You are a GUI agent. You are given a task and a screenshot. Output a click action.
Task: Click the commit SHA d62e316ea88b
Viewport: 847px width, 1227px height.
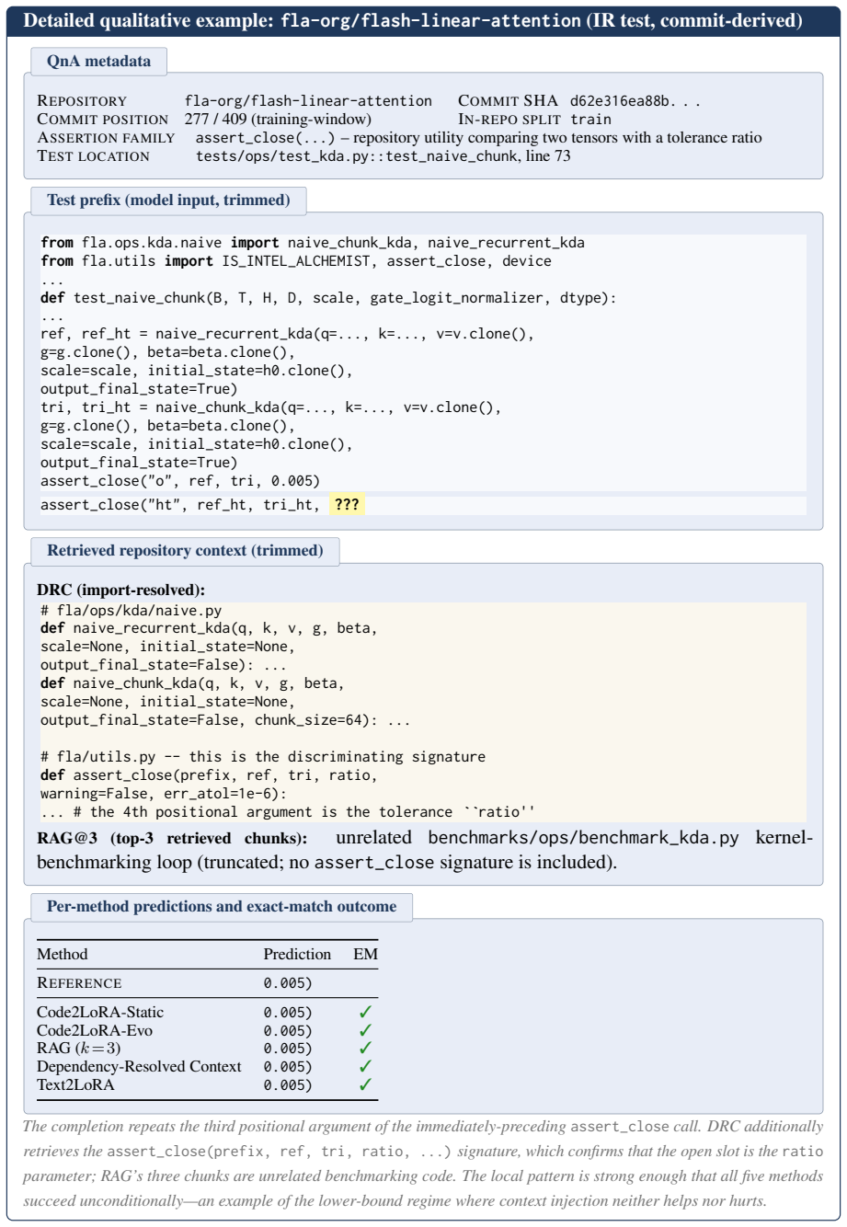pos(635,101)
